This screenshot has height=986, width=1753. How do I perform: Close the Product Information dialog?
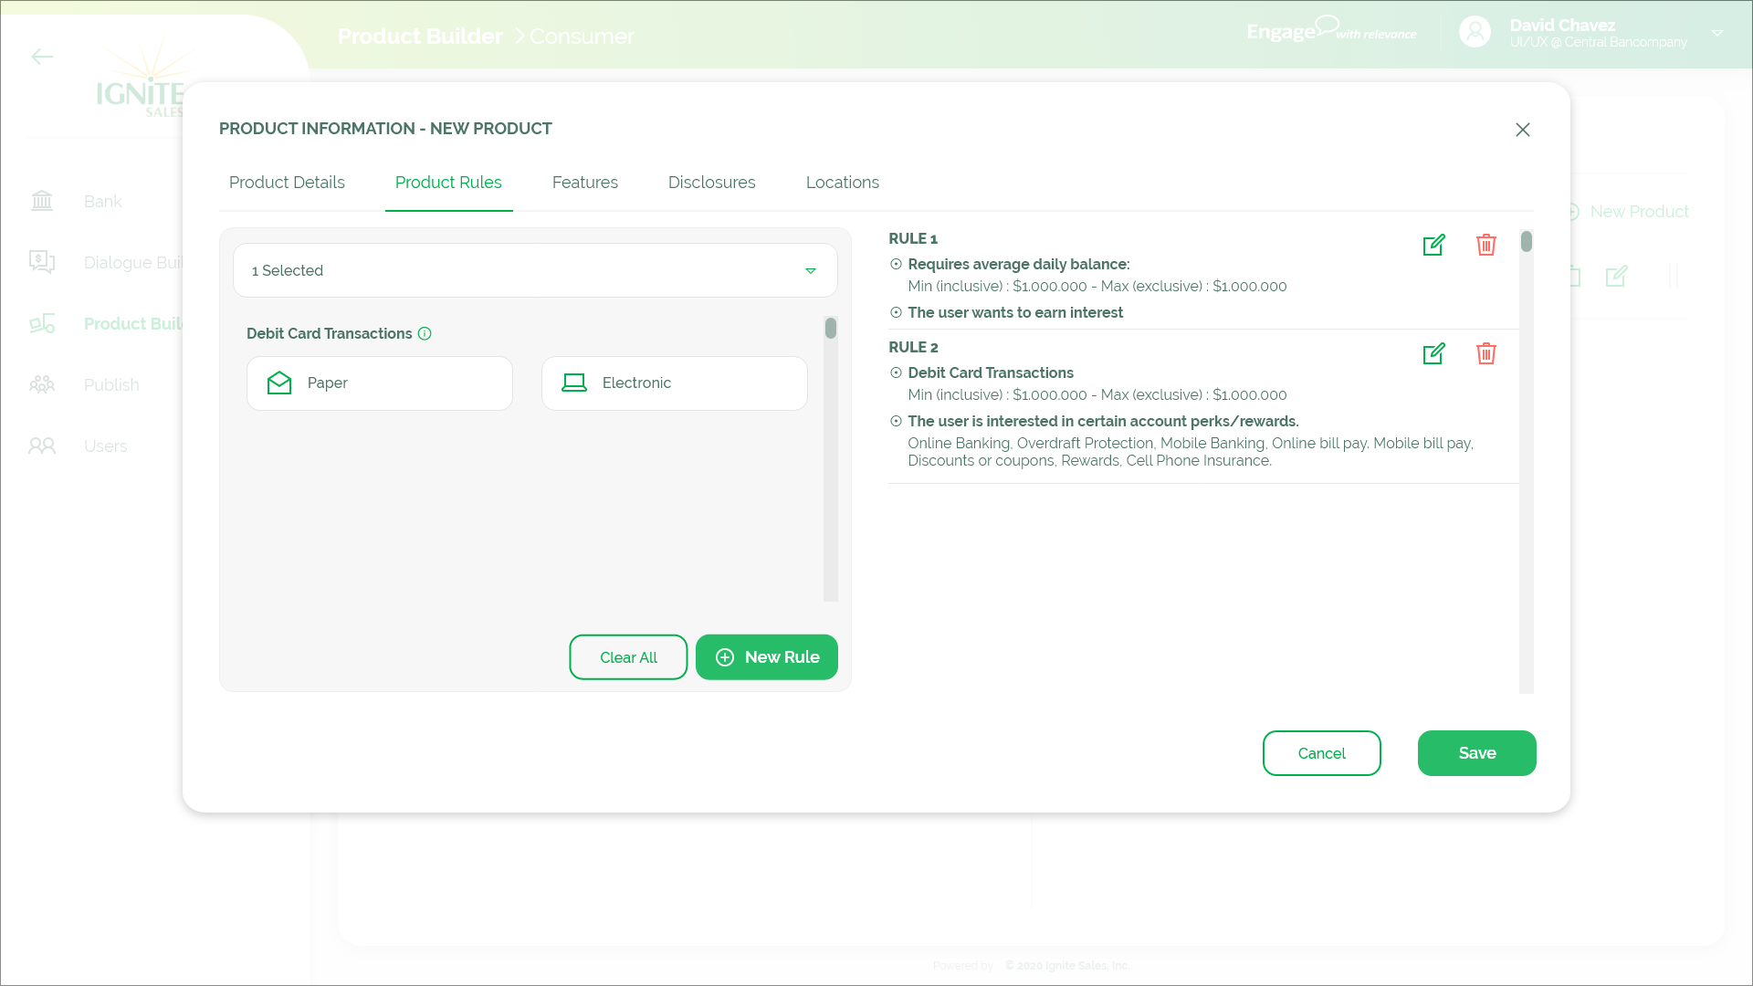(x=1522, y=130)
